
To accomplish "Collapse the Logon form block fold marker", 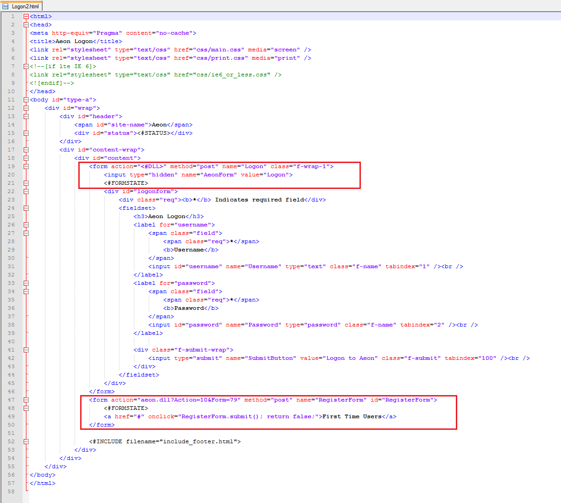I will 26,166.
